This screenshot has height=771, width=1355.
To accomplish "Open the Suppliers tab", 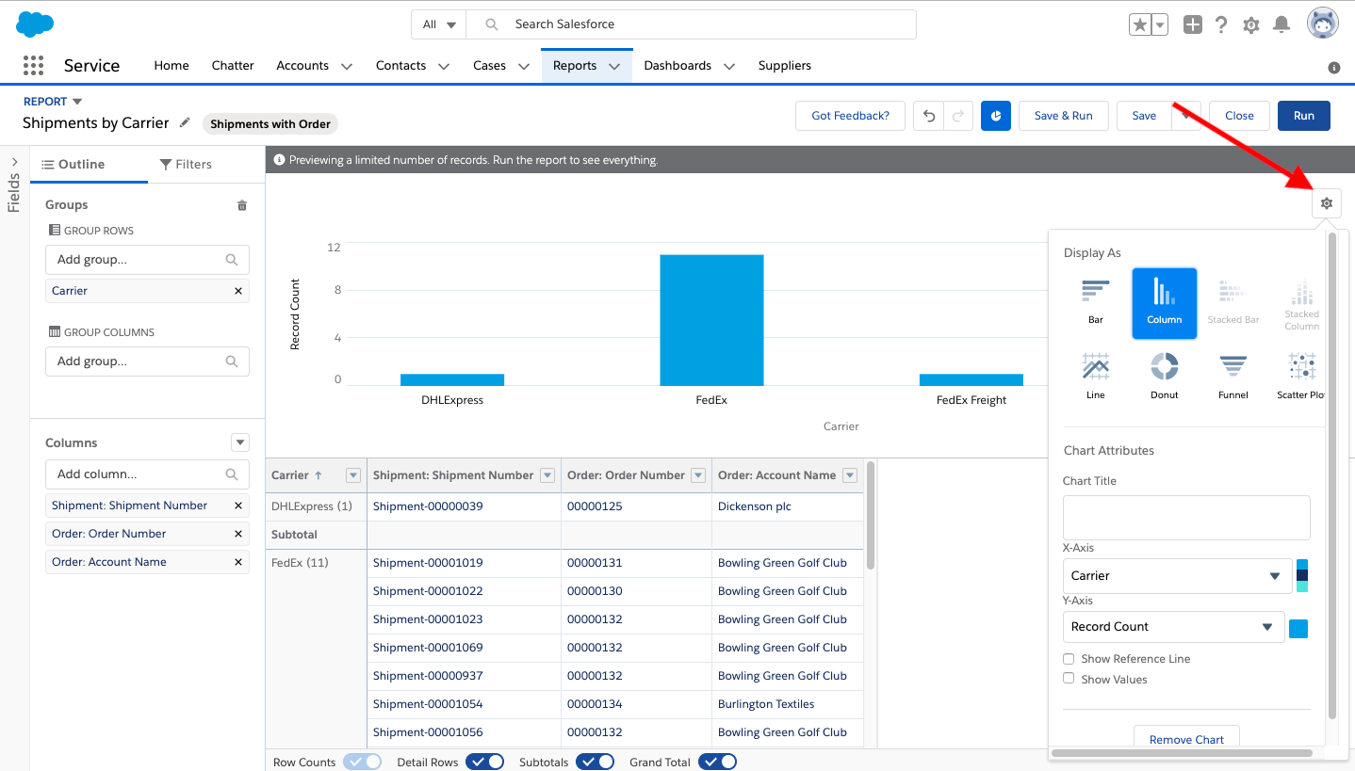I will tap(785, 66).
